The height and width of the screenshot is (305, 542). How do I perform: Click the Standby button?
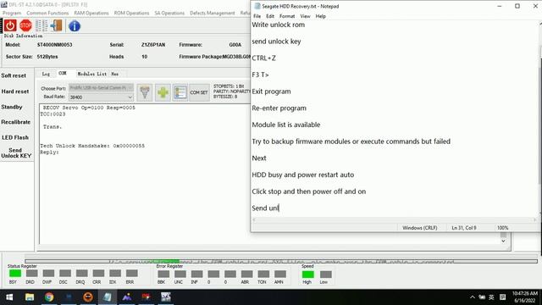[12, 107]
